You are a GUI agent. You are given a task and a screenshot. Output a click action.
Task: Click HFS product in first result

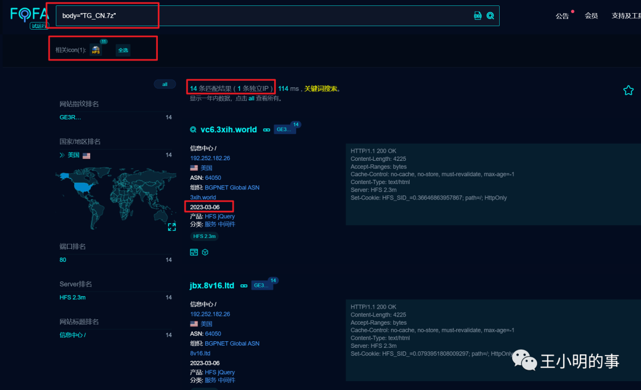pyautogui.click(x=211, y=216)
